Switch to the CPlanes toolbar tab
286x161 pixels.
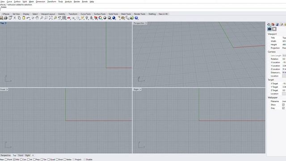click(x=6, y=14)
